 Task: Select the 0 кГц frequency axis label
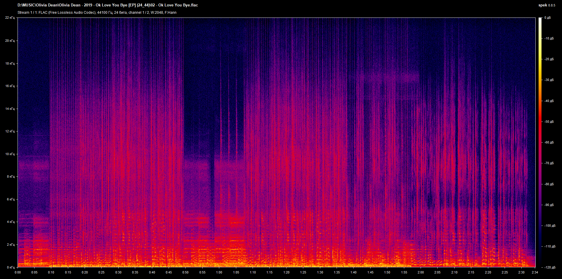11,267
